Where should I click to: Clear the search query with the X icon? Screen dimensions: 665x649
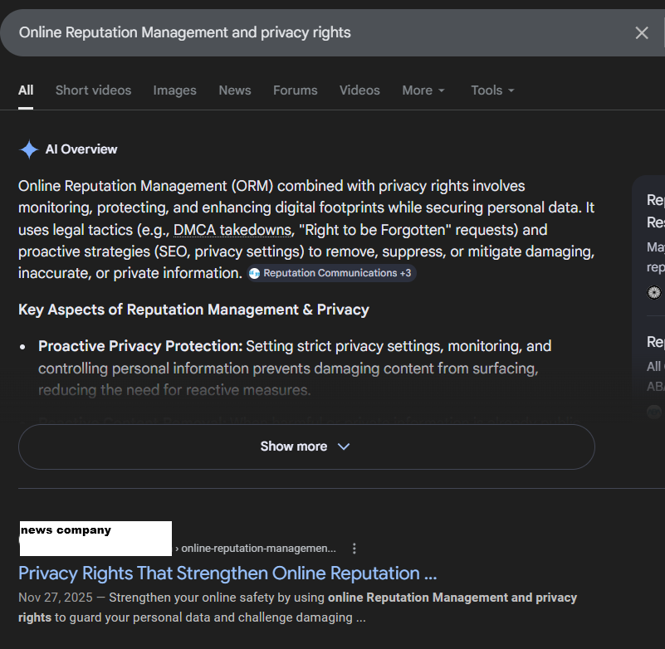pyautogui.click(x=642, y=33)
